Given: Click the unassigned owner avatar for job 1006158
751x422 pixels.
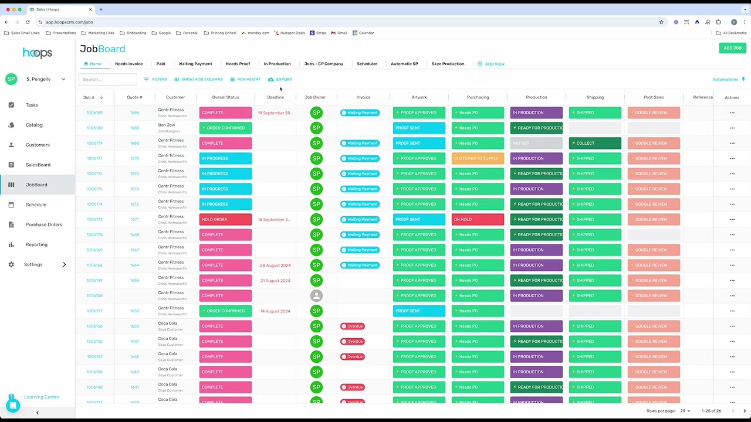Looking at the screenshot, I should (316, 295).
